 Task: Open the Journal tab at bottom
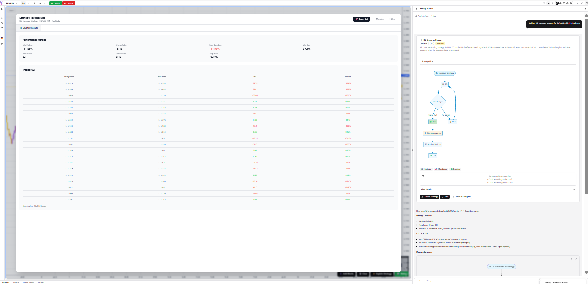click(x=41, y=282)
